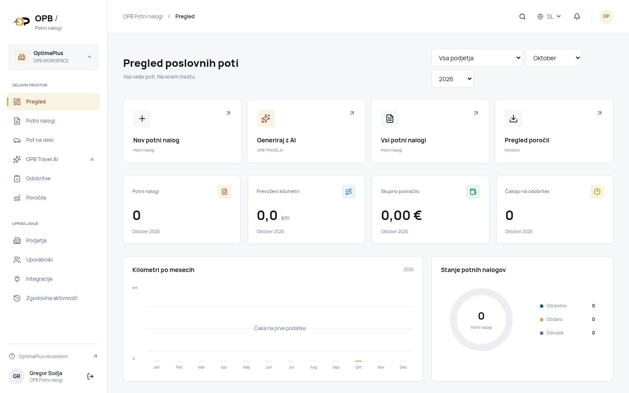Image resolution: width=629 pixels, height=393 pixels.
Task: Go to Potni nalogi in the sidebar
Action: 53,121
